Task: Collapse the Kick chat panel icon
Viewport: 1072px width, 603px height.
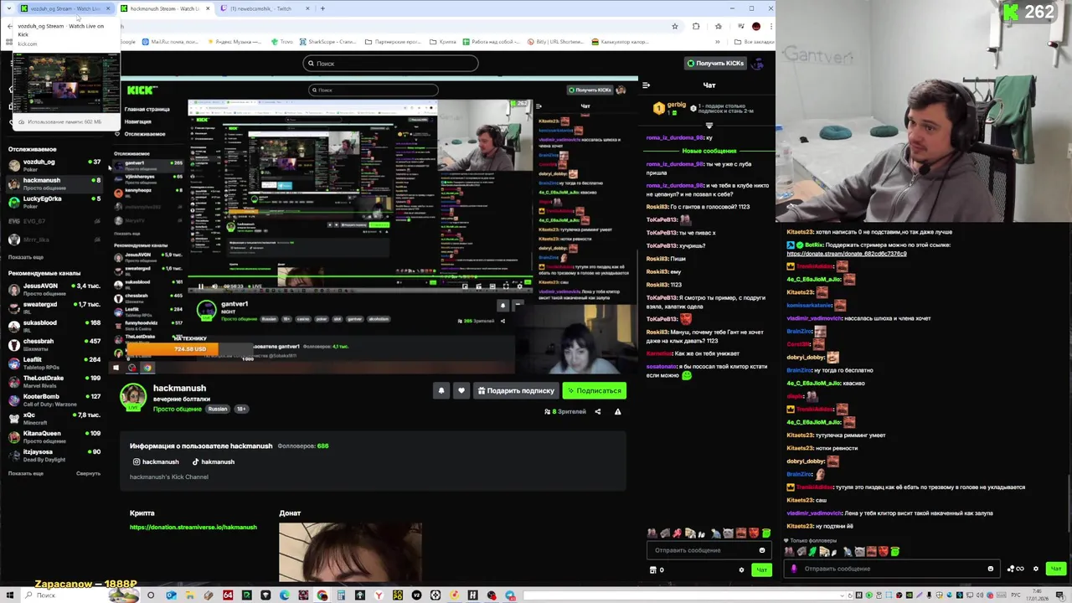Action: pos(646,85)
